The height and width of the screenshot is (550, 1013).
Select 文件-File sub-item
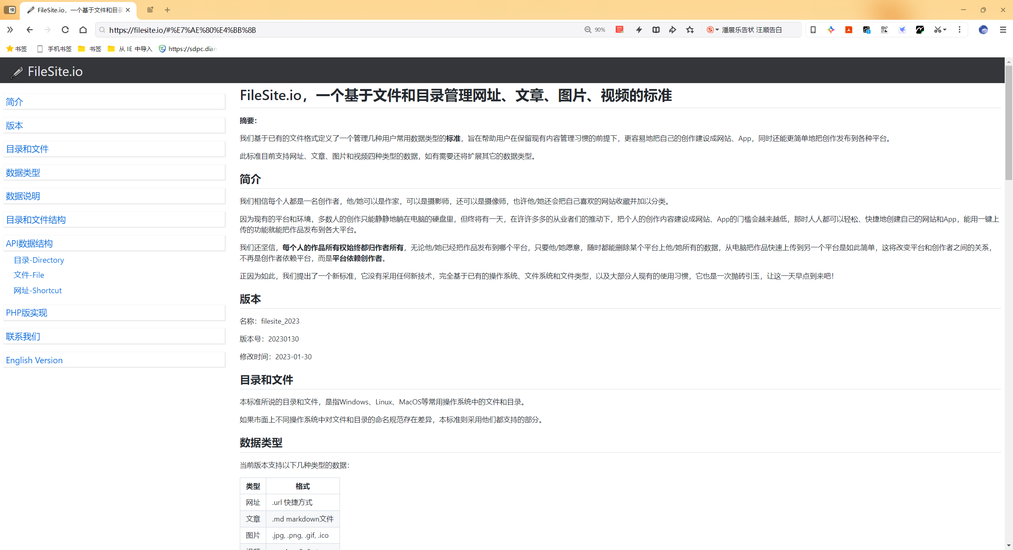29,275
